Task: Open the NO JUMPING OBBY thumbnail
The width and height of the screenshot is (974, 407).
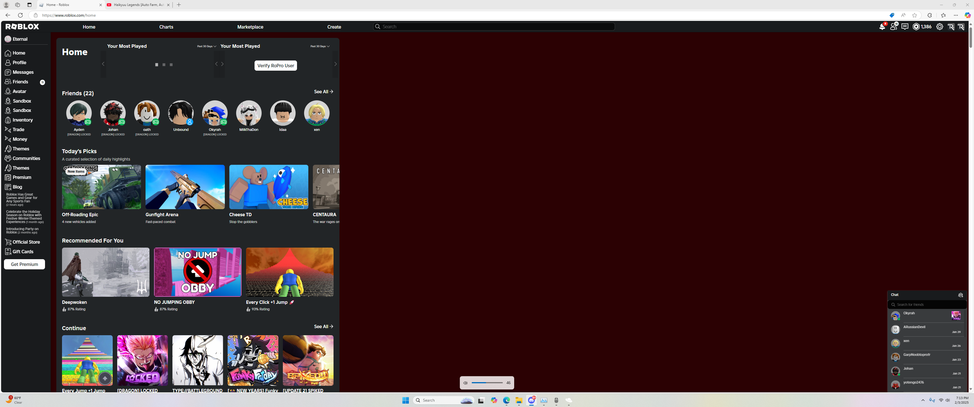Action: (x=198, y=272)
